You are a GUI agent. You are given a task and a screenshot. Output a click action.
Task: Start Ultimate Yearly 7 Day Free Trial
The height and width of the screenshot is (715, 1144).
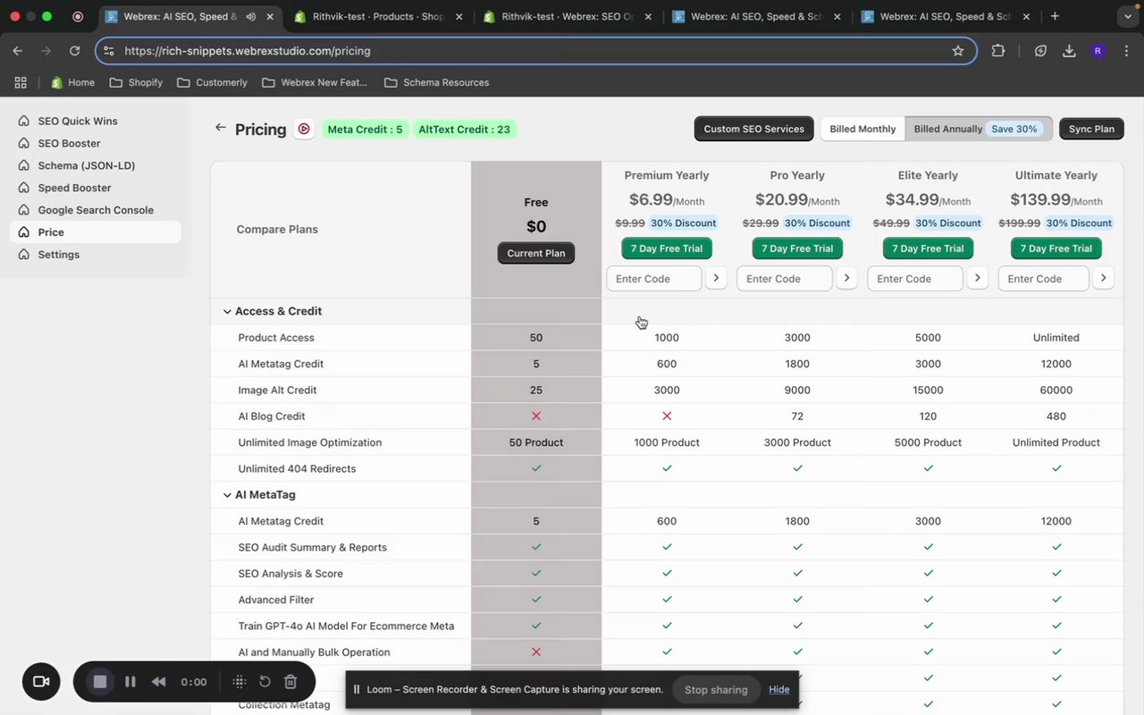coord(1056,248)
